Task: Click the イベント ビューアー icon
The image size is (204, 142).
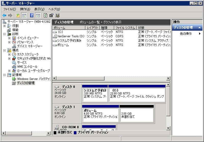Action: point(14,38)
